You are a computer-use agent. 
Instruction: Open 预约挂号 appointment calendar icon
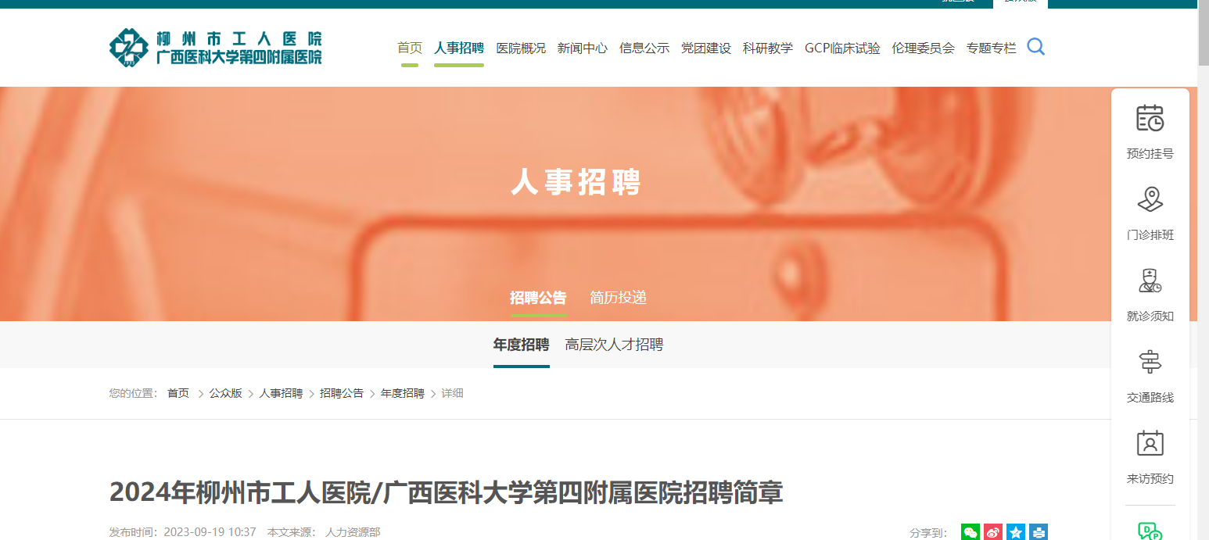click(1150, 118)
